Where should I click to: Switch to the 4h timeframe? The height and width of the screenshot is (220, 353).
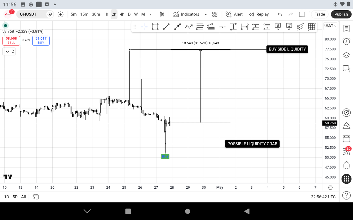pyautogui.click(x=122, y=14)
